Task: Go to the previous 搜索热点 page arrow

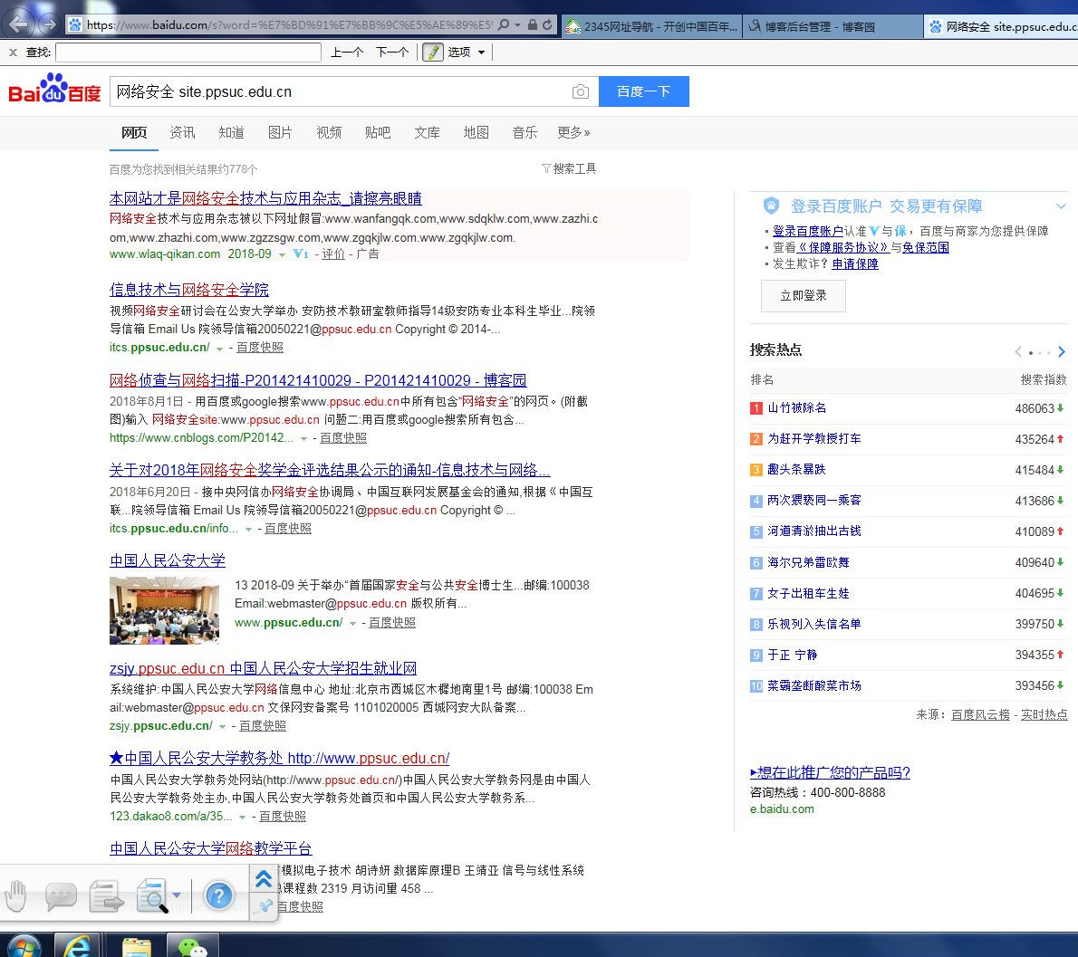Action: click(x=1018, y=352)
